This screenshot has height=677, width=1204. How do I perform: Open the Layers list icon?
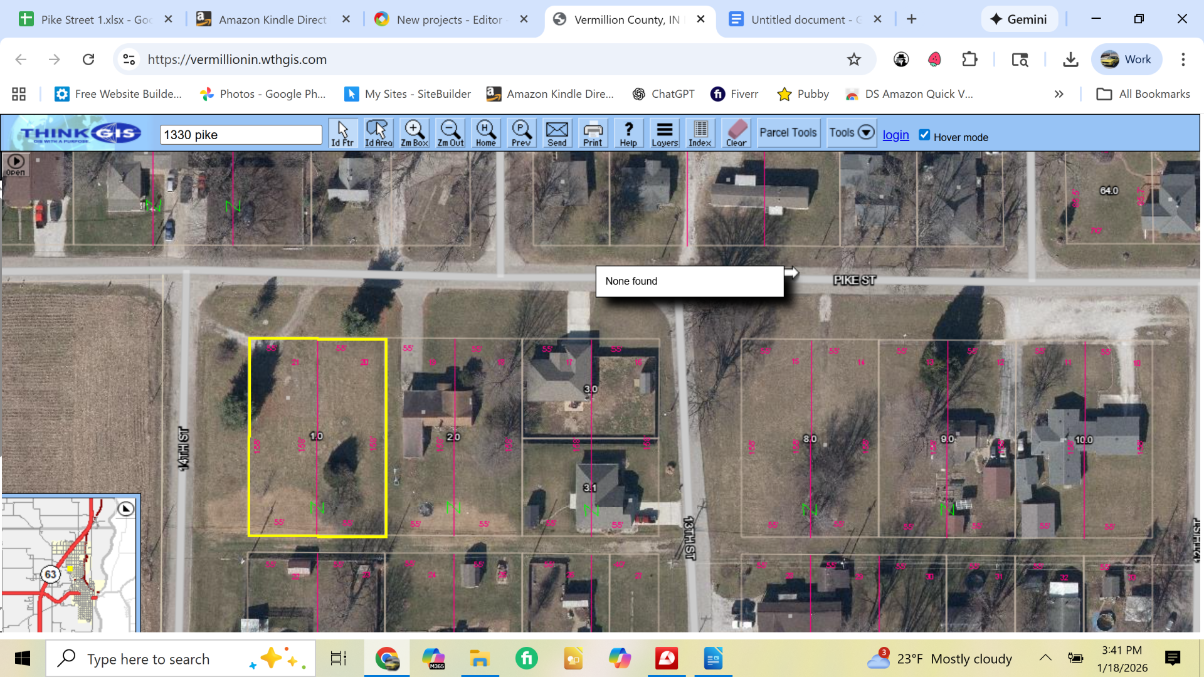pos(665,133)
